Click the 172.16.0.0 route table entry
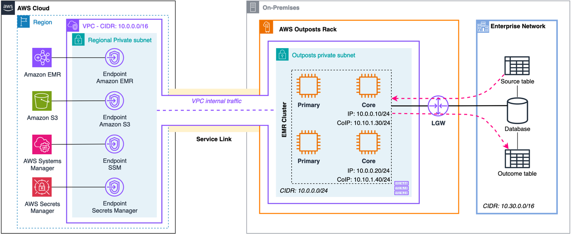Viewport: 571px width, 234px height. point(401,184)
